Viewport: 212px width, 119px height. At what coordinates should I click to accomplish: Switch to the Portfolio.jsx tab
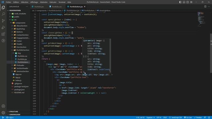[39, 7]
